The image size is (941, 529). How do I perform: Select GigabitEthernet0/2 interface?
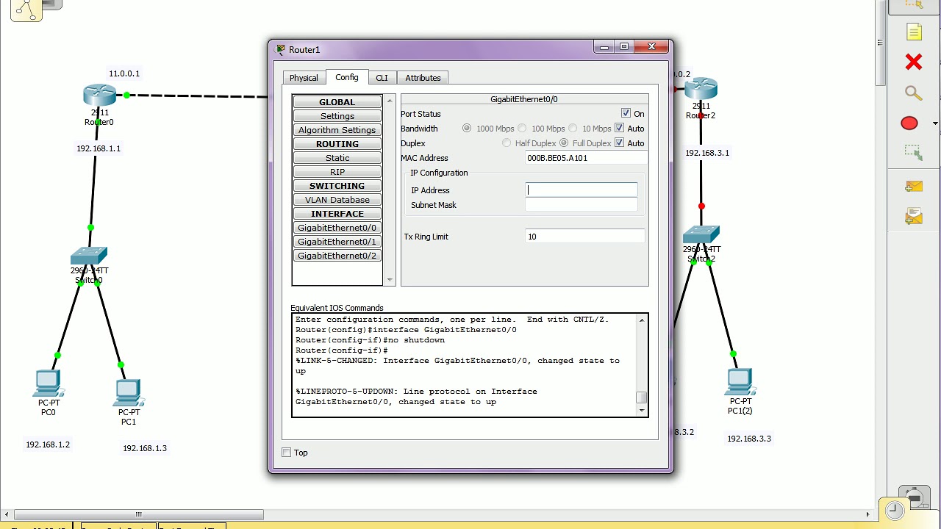tap(337, 256)
